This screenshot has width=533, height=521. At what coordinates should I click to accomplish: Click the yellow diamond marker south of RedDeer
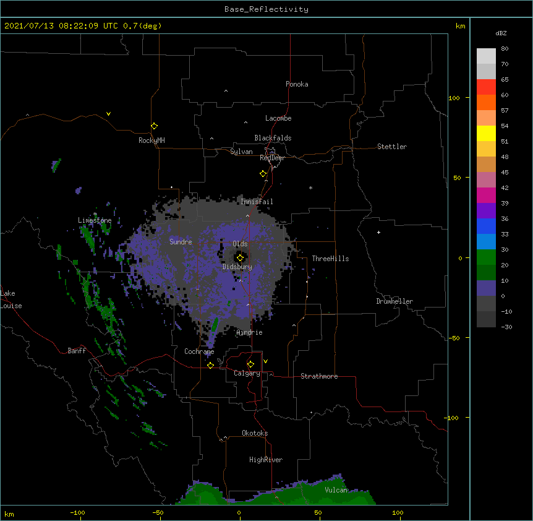[x=263, y=174]
